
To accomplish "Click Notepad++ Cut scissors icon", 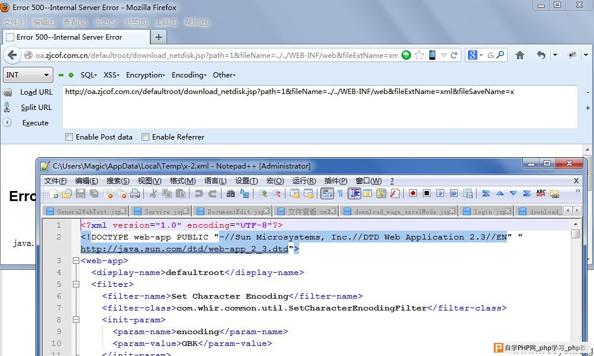I will (x=153, y=194).
